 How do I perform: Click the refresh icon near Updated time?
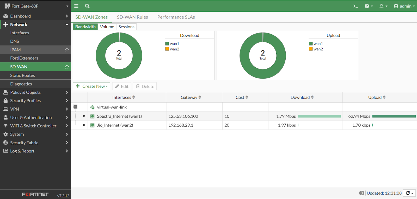409,193
